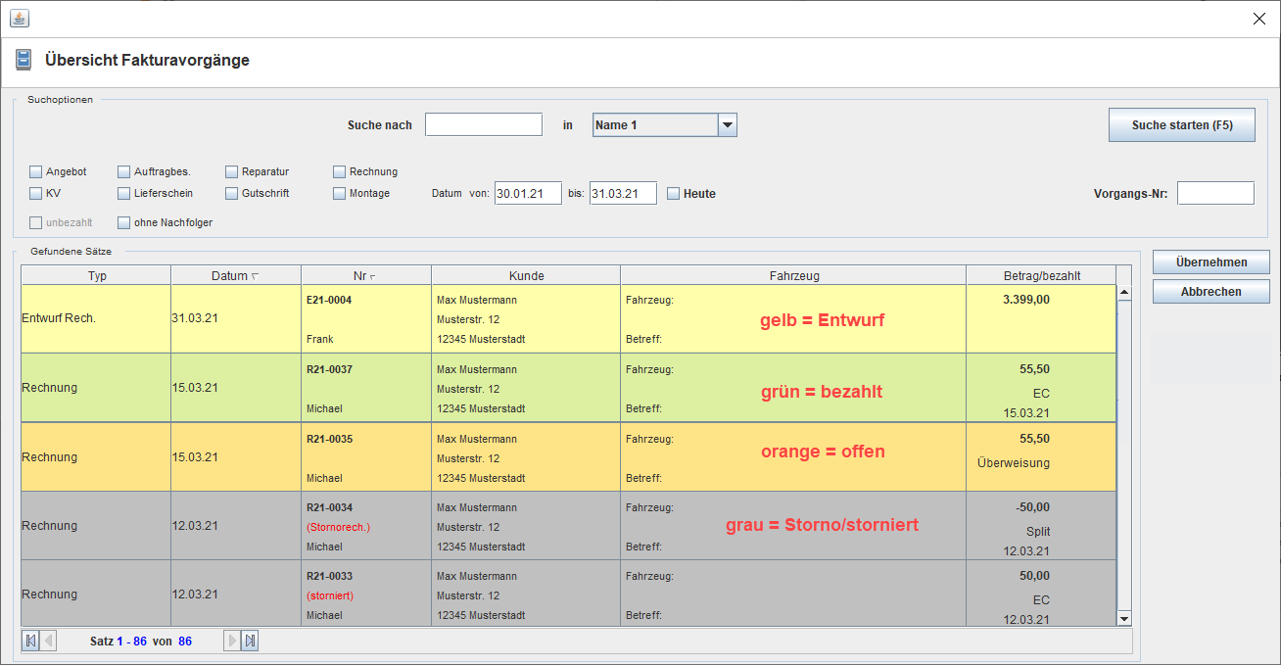
Task: Click the -50,00 amount cell
Action: (1032, 507)
